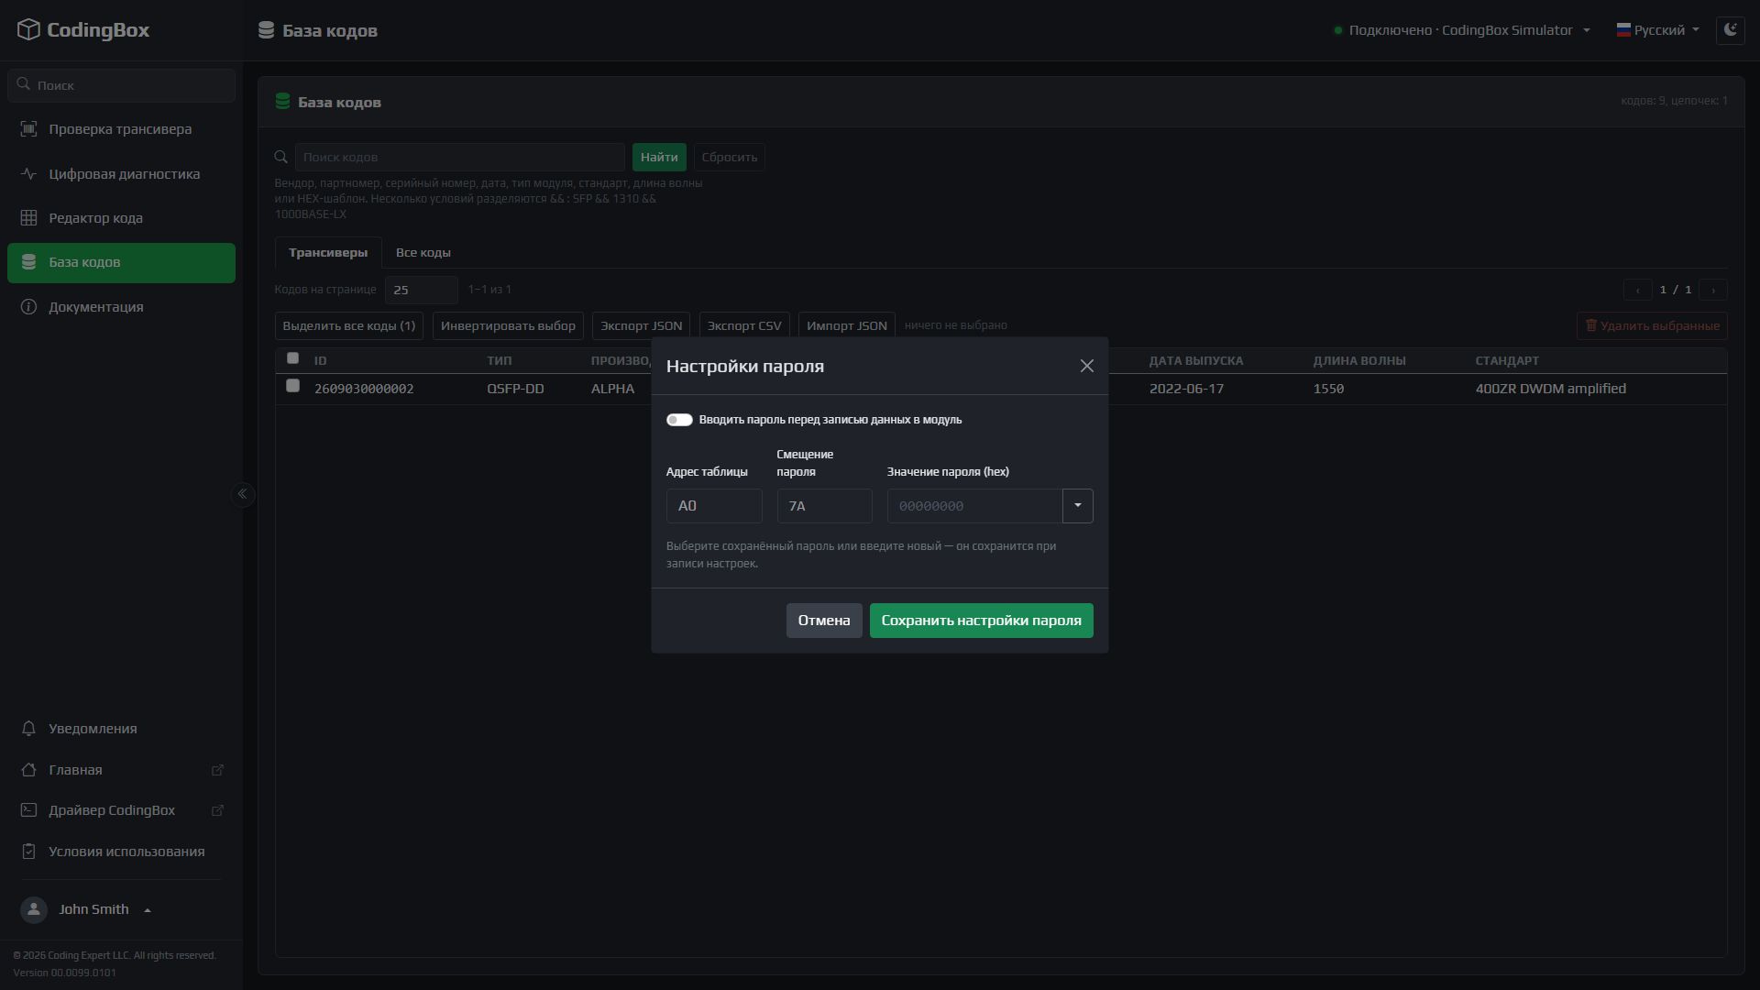Screen dimensions: 1760x990
Task: Click the База кодов database icon in the sidebar
Action: (x=28, y=262)
